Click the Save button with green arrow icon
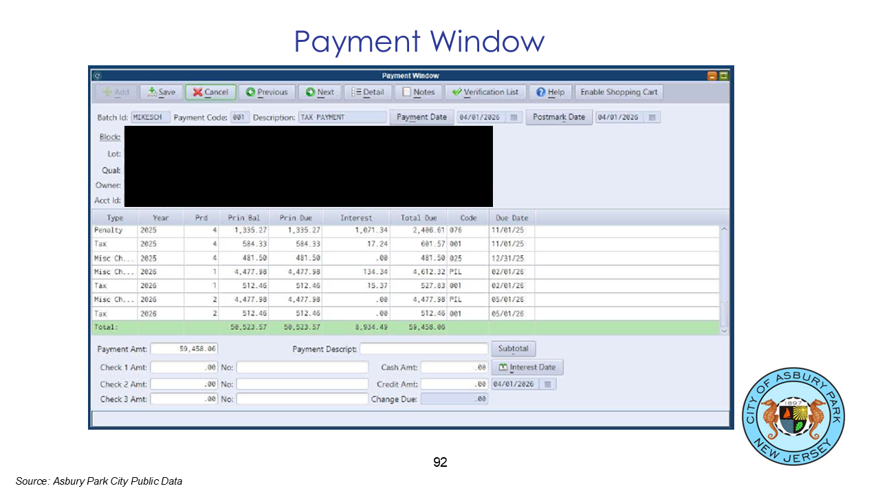Viewport: 880px width, 495px height. (162, 92)
